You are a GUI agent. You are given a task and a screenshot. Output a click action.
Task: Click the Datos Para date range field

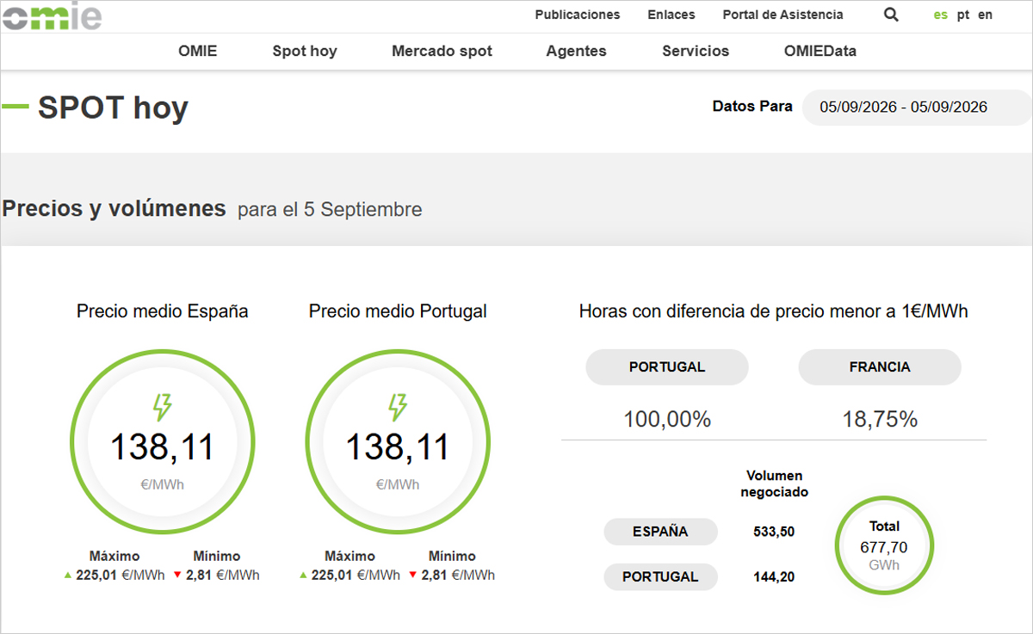tap(917, 108)
